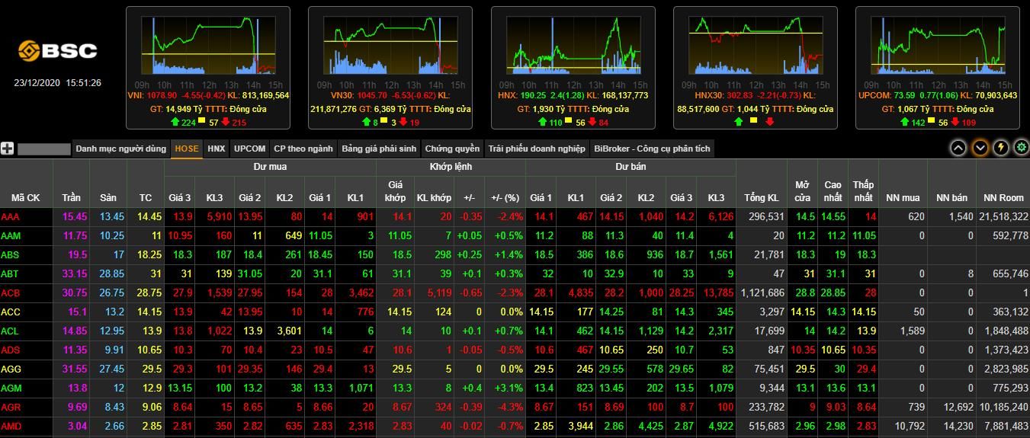Open Danh mục người dùng tab

pyautogui.click(x=120, y=149)
